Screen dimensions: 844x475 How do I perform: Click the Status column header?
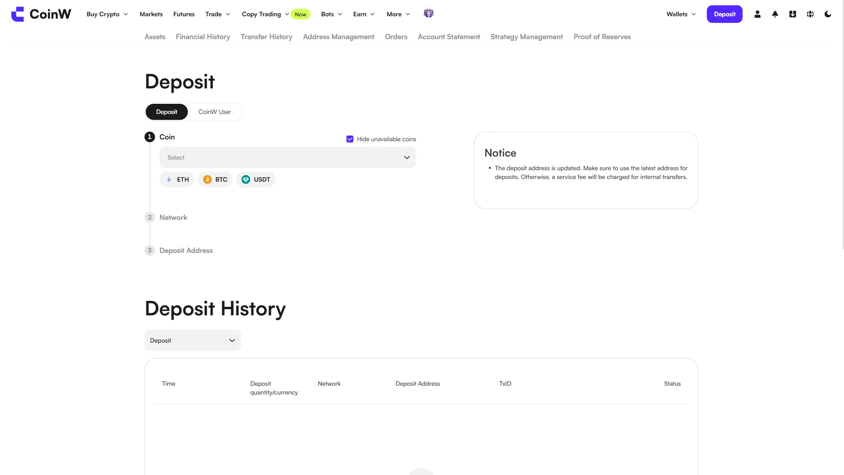click(672, 384)
